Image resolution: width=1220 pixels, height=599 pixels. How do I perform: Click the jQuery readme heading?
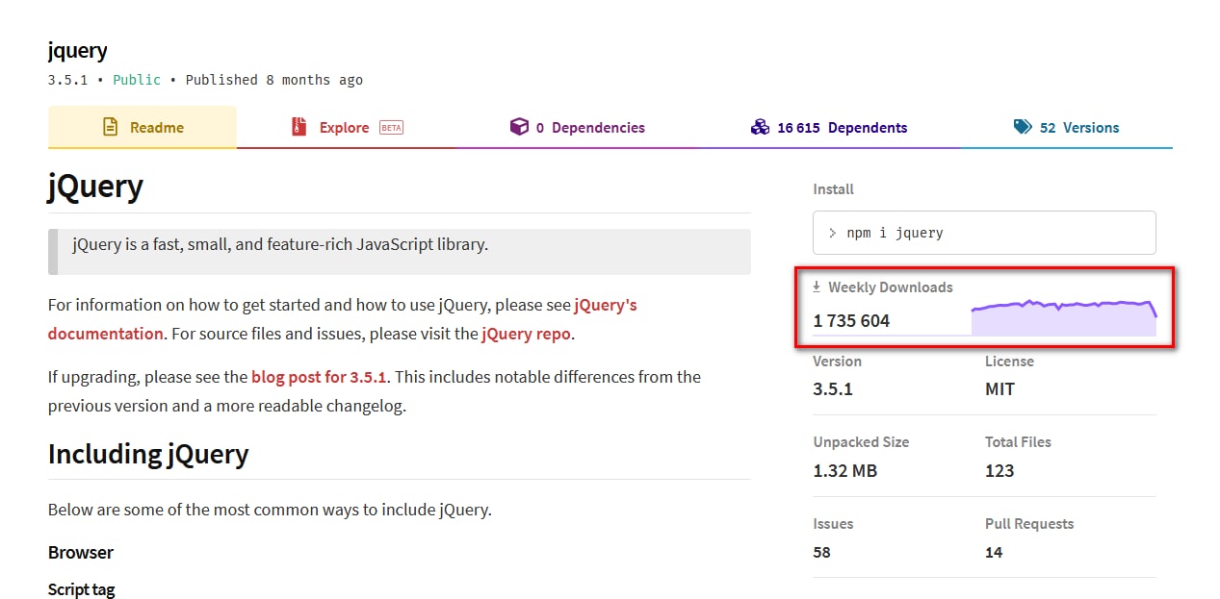[95, 185]
